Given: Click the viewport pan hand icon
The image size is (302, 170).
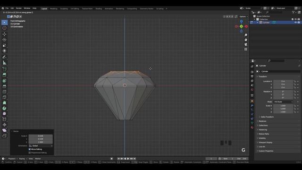Looking at the screenshot, I should pos(246,40).
